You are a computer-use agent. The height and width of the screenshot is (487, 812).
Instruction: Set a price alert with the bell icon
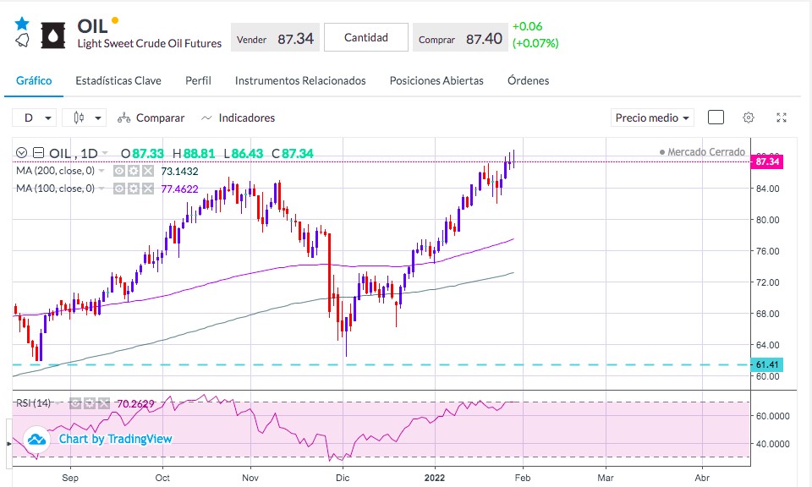22,41
